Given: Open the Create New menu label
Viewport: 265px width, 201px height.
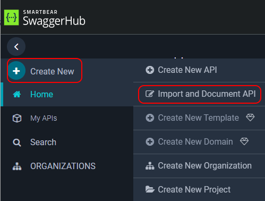Looking at the screenshot, I should [x=52, y=71].
